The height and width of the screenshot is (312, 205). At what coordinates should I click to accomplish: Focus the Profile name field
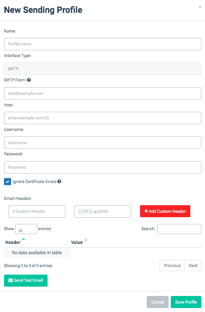pos(103,44)
